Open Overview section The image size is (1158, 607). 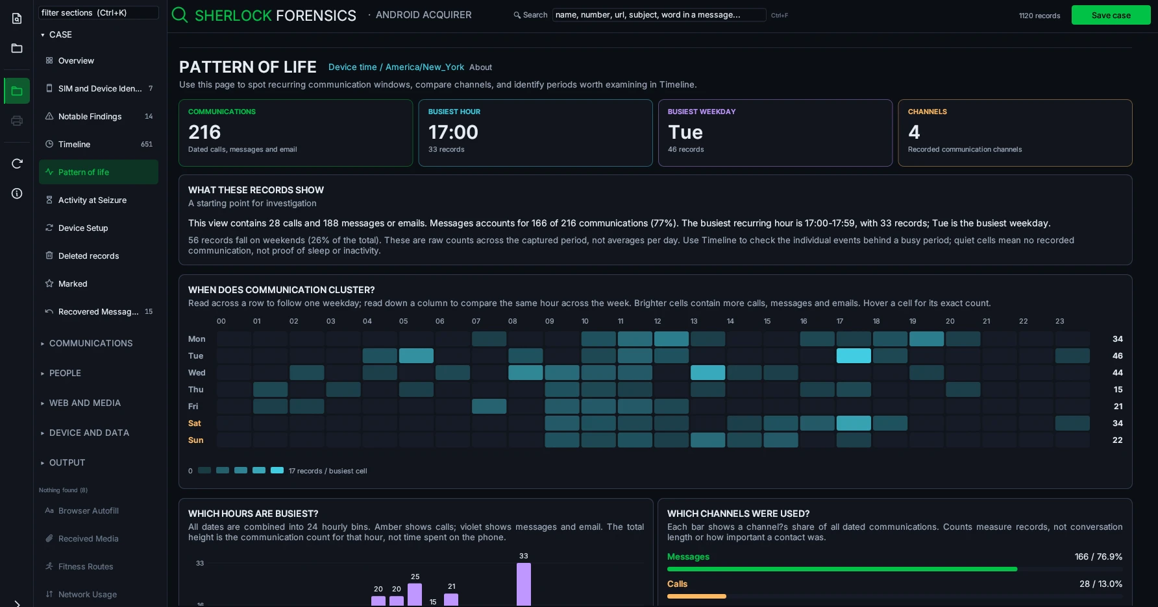[99, 60]
